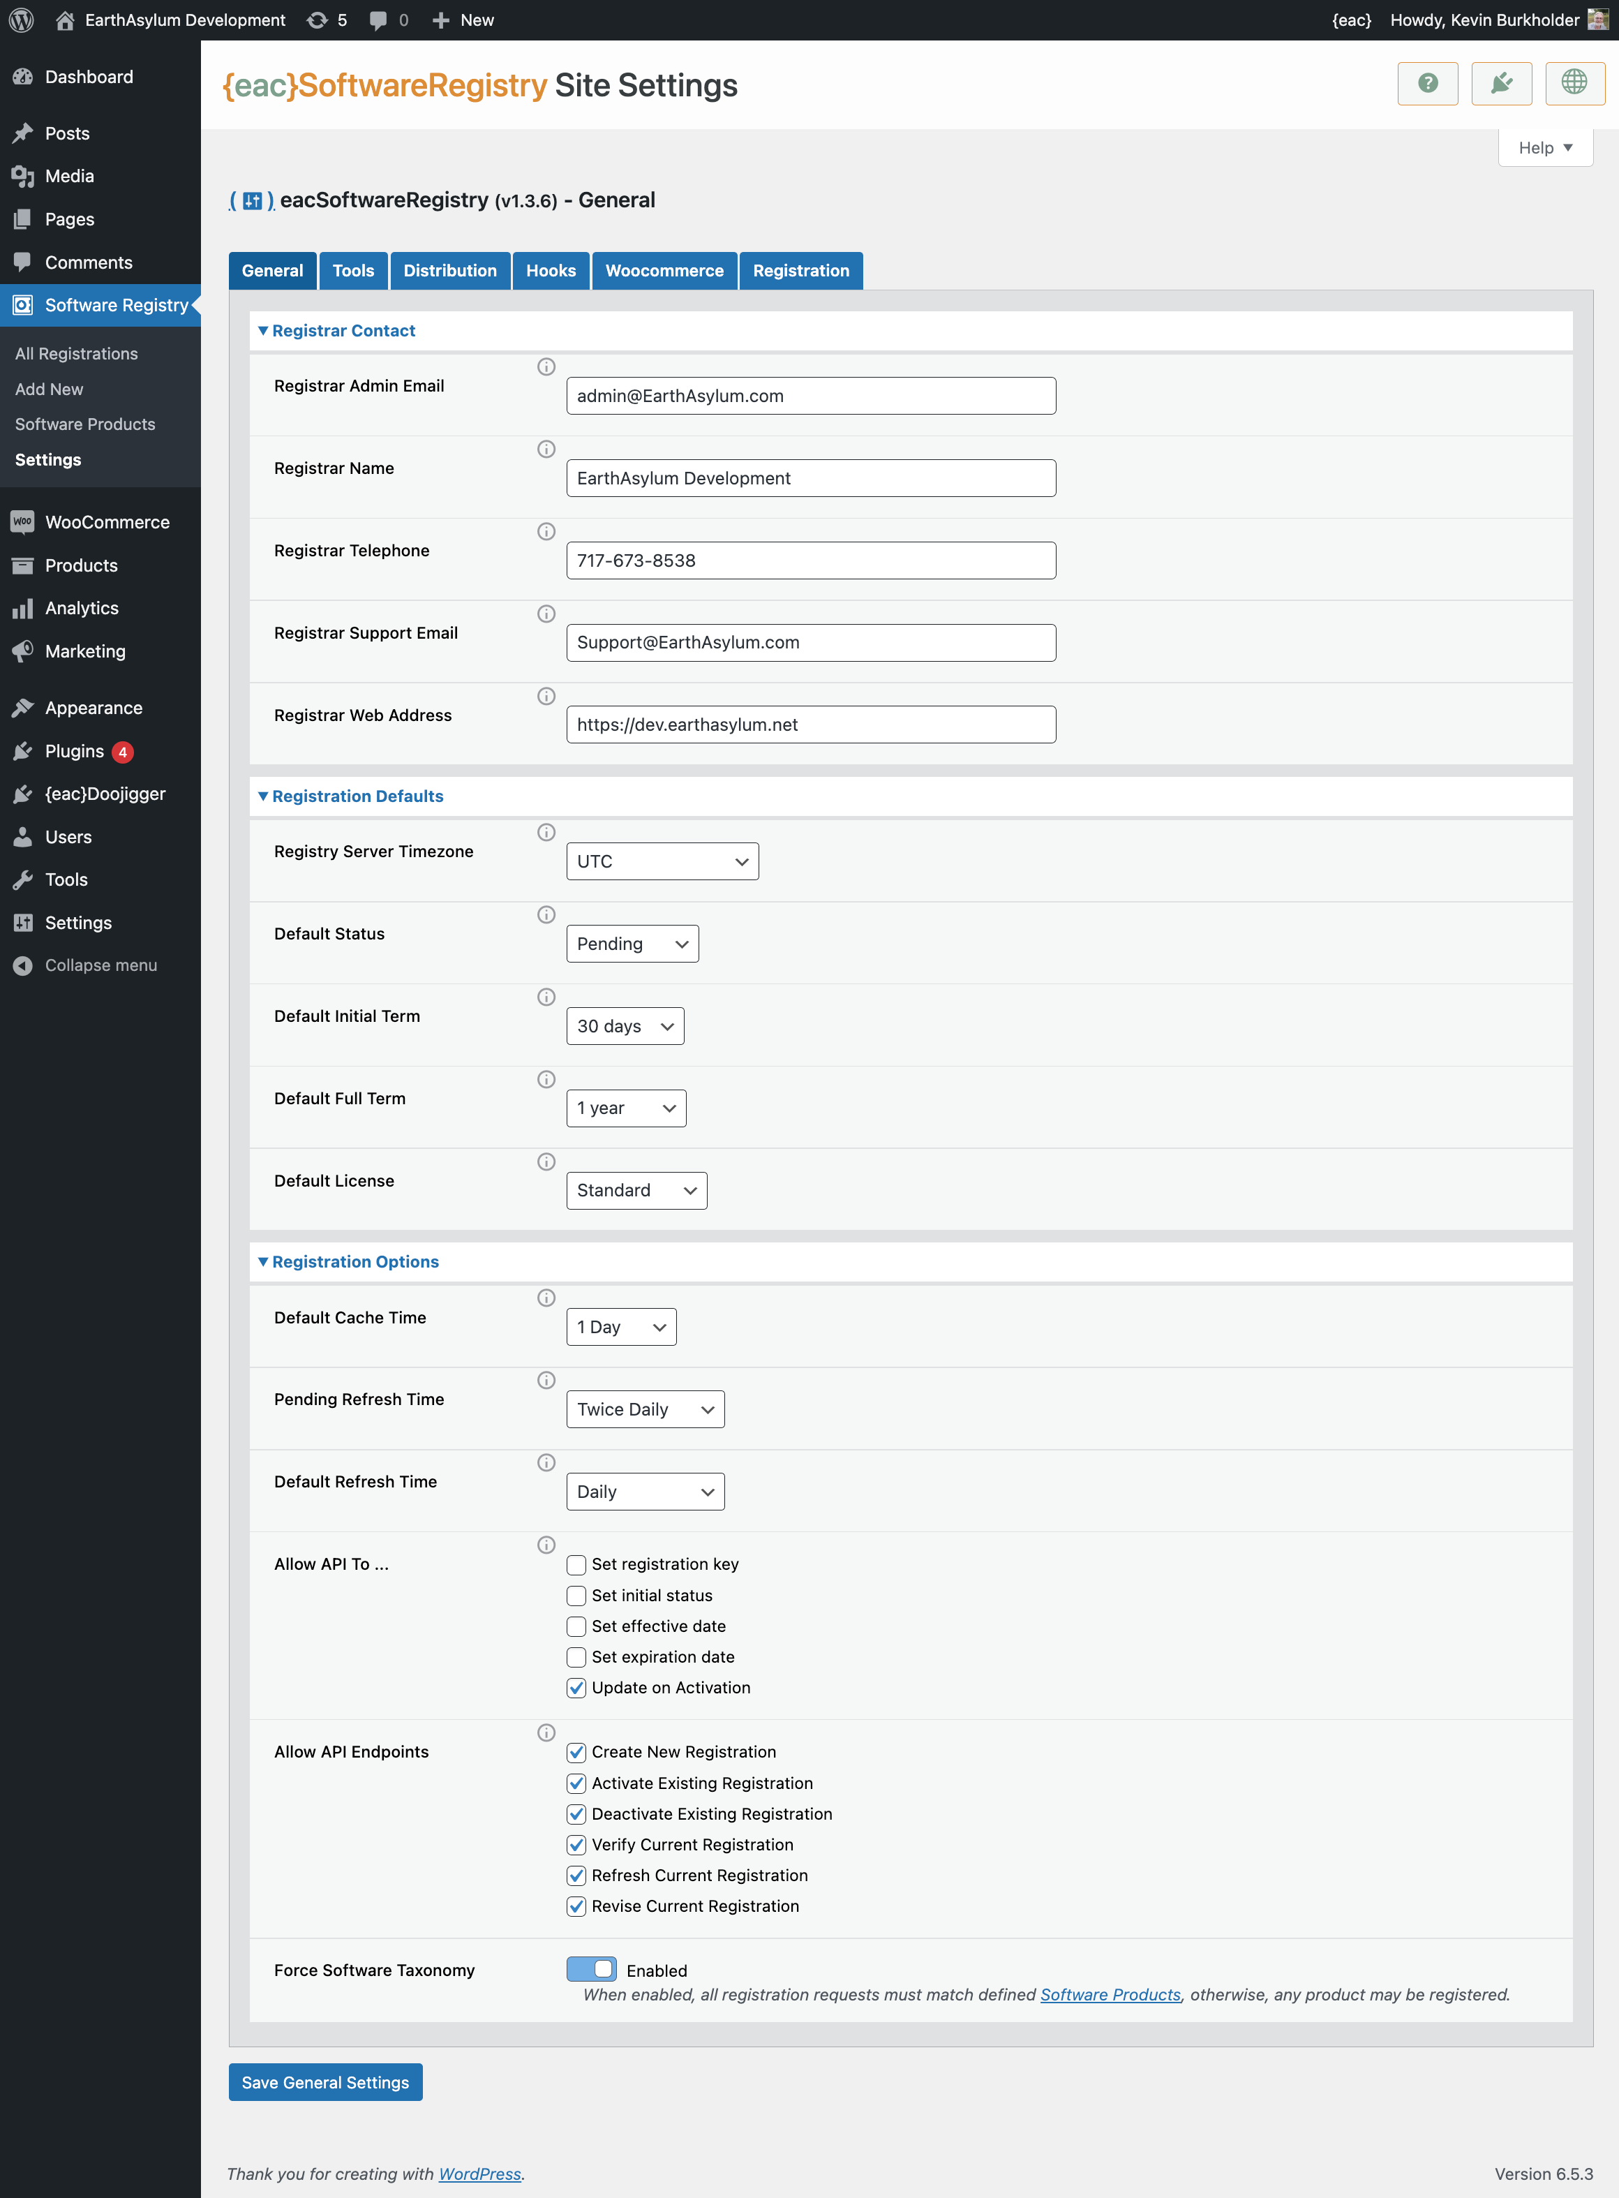Follow the Software Products link in taxonomy description
1619x2198 pixels.
(1110, 1995)
